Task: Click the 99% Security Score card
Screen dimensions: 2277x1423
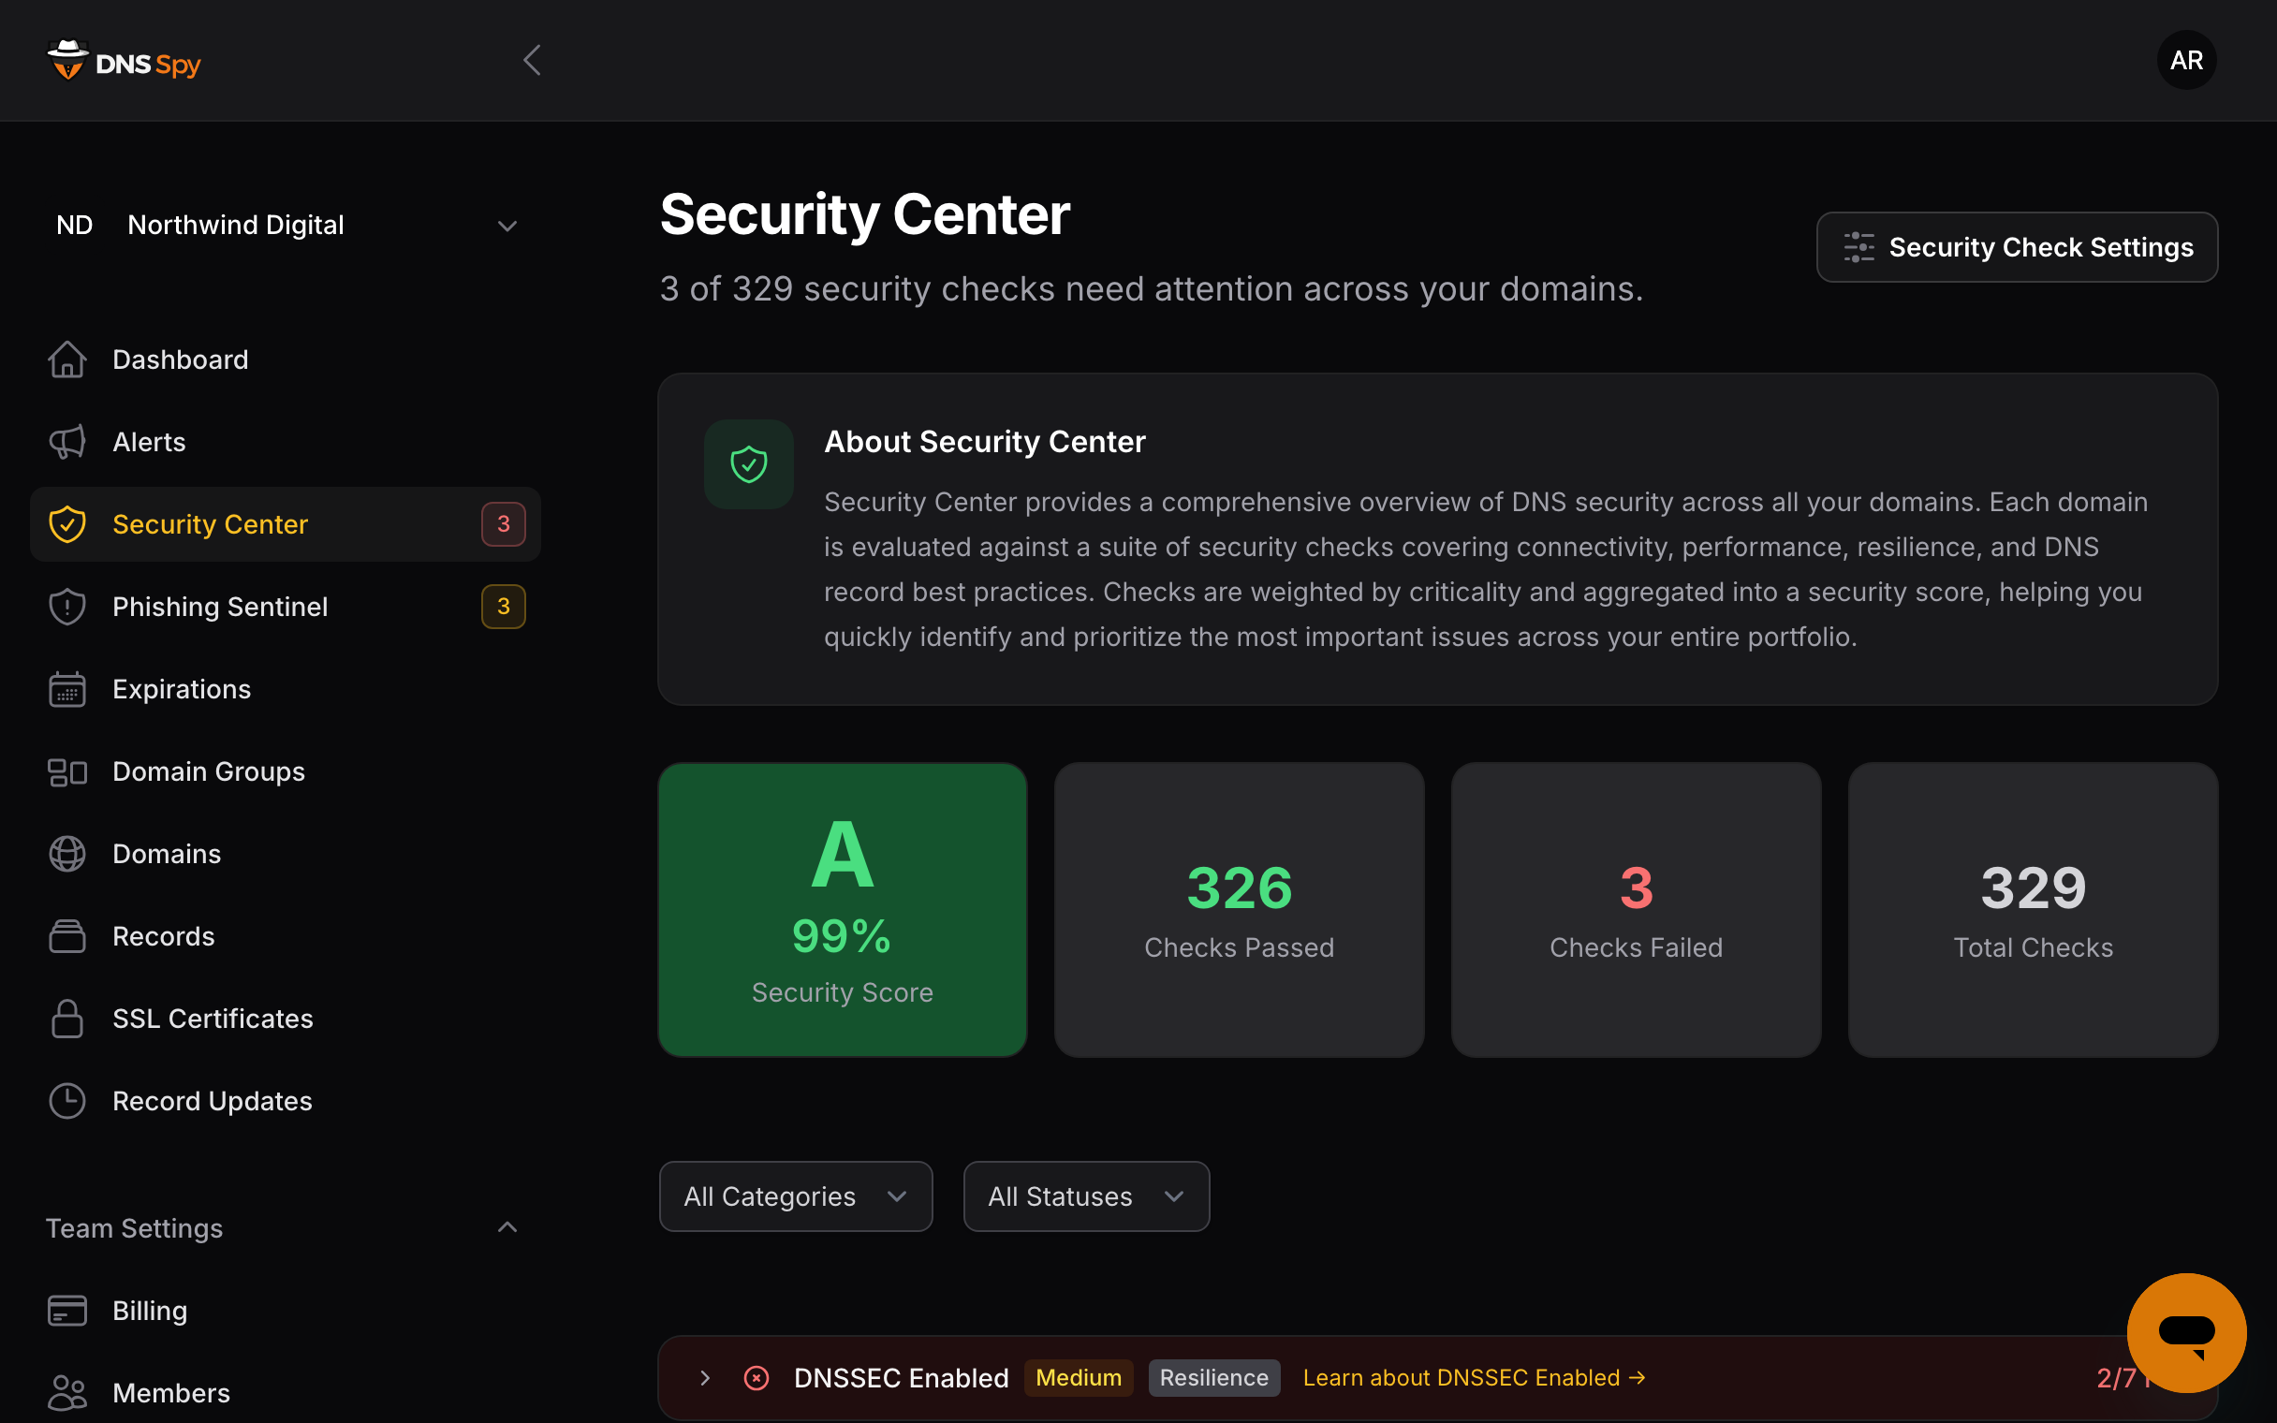Action: coord(842,909)
